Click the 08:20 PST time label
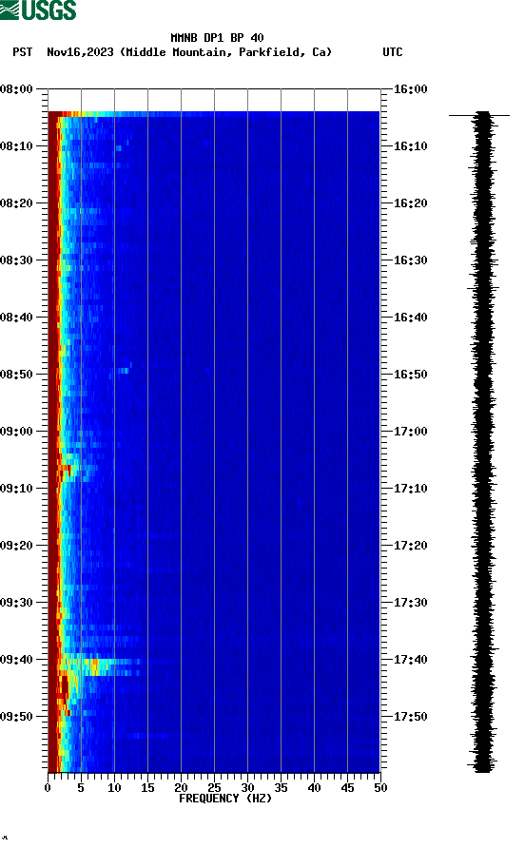This screenshot has height=848, width=525. click(x=16, y=203)
